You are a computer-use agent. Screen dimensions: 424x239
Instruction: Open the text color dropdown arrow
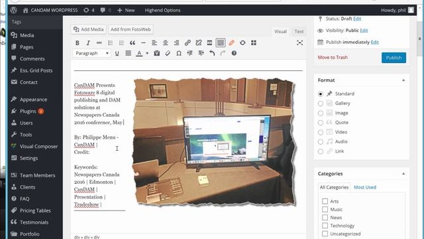(147, 53)
